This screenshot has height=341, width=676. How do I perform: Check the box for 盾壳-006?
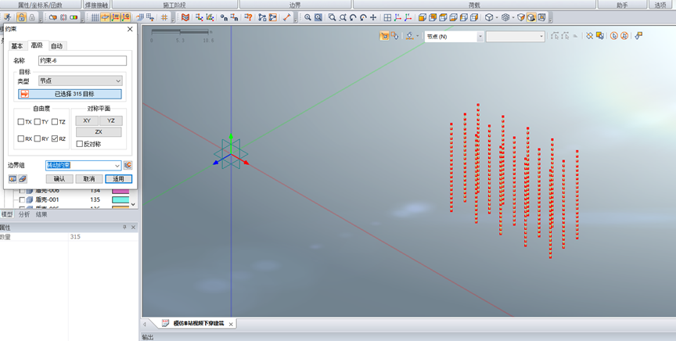point(23,191)
